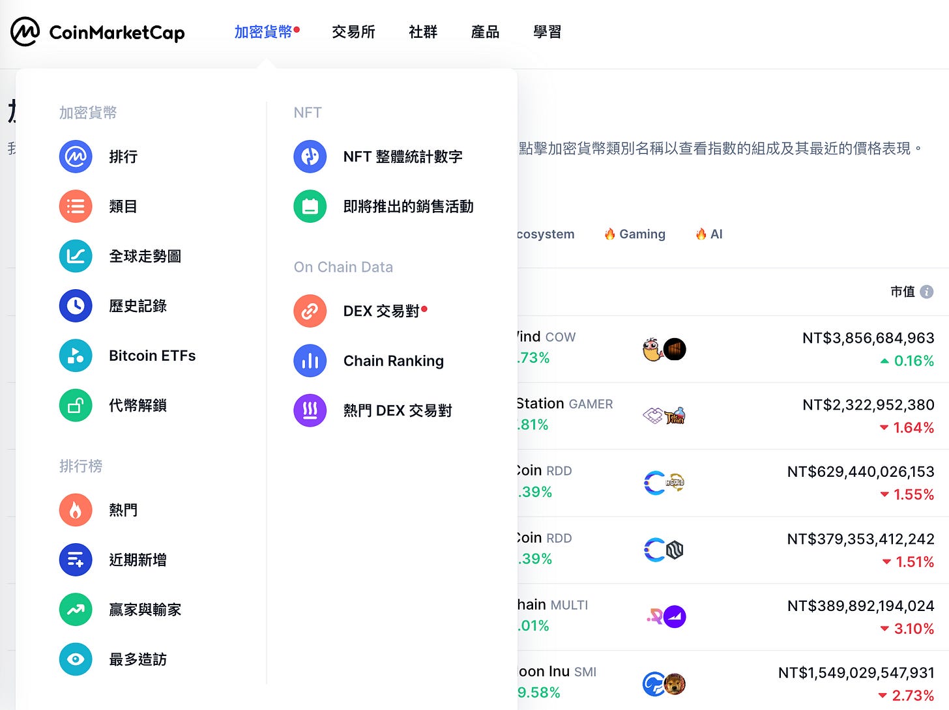
Task: Open the Chain Ranking bar icon
Action: pos(310,361)
